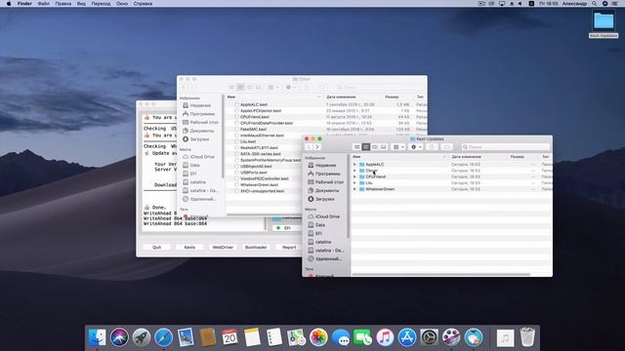Select the Lilu folder row

pos(451,183)
